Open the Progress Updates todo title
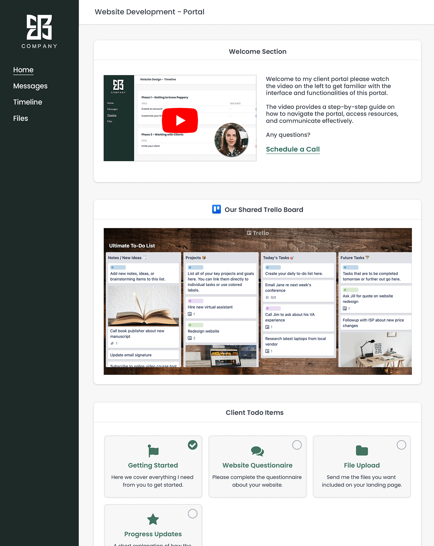This screenshot has height=546, width=434. click(153, 534)
